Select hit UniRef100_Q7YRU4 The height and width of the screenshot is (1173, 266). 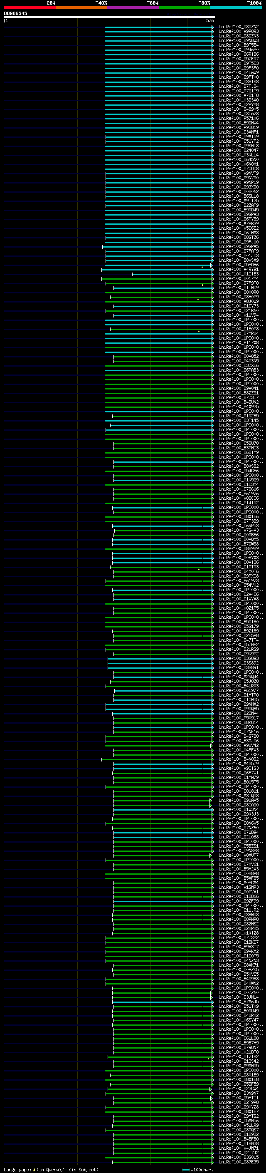coord(239,333)
